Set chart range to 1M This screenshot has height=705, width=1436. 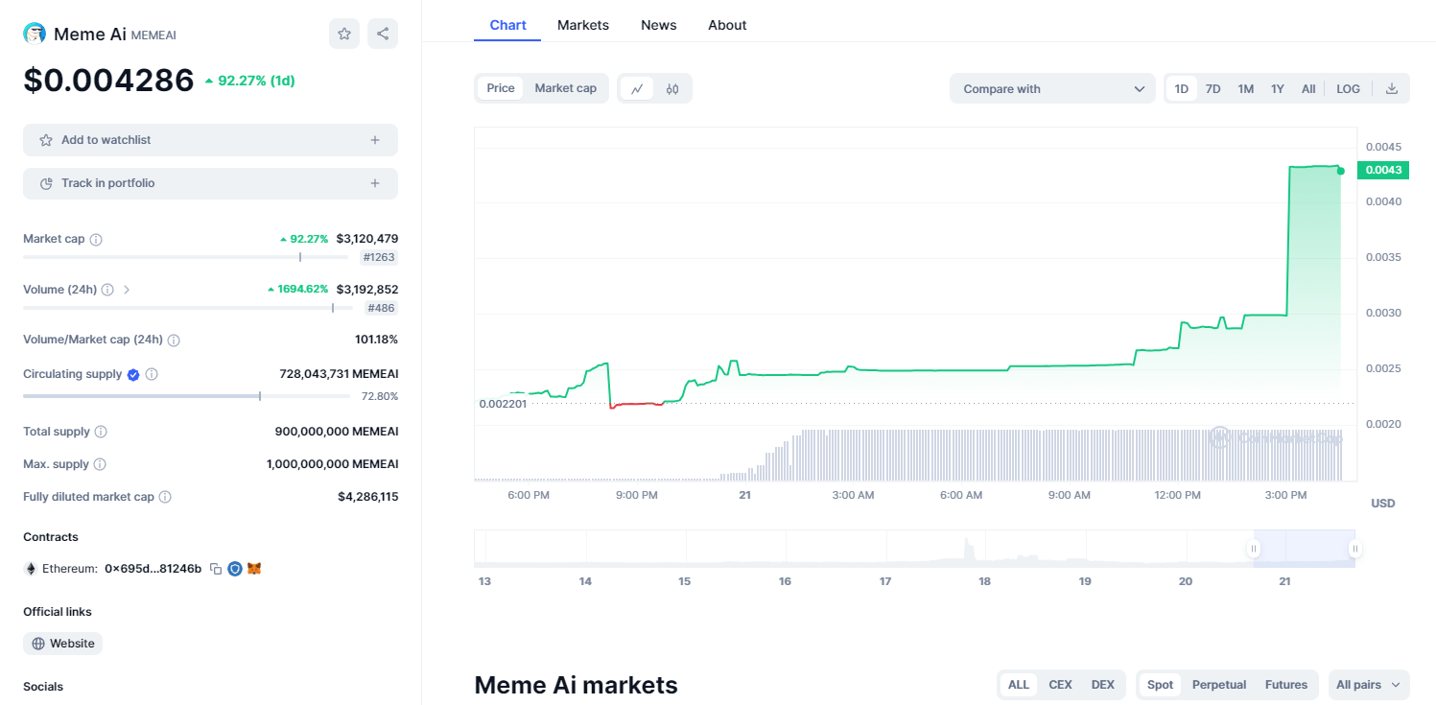coord(1246,88)
